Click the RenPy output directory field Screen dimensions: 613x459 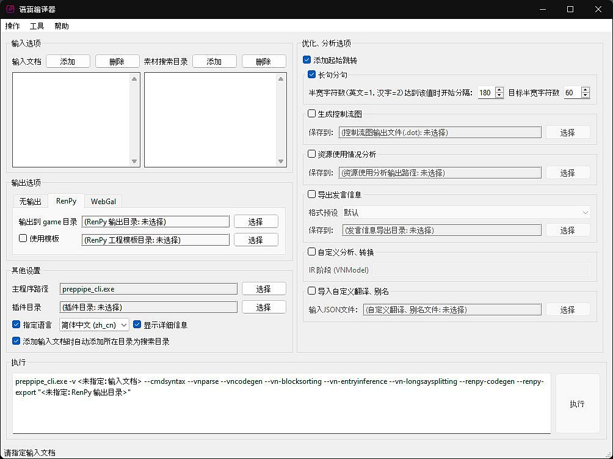click(x=156, y=222)
